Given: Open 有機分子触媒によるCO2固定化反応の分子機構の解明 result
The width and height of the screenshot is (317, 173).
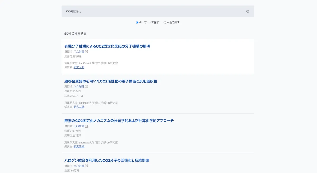Looking at the screenshot, I should tap(107, 46).
